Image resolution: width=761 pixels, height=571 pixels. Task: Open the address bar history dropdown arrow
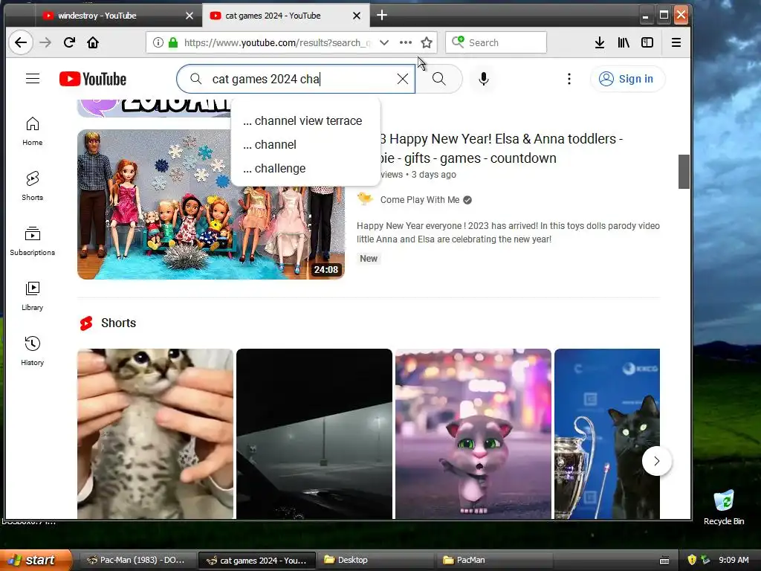(384, 42)
